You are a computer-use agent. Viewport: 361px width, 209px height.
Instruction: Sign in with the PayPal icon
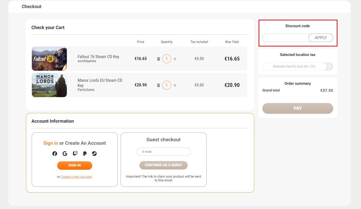(x=85, y=154)
